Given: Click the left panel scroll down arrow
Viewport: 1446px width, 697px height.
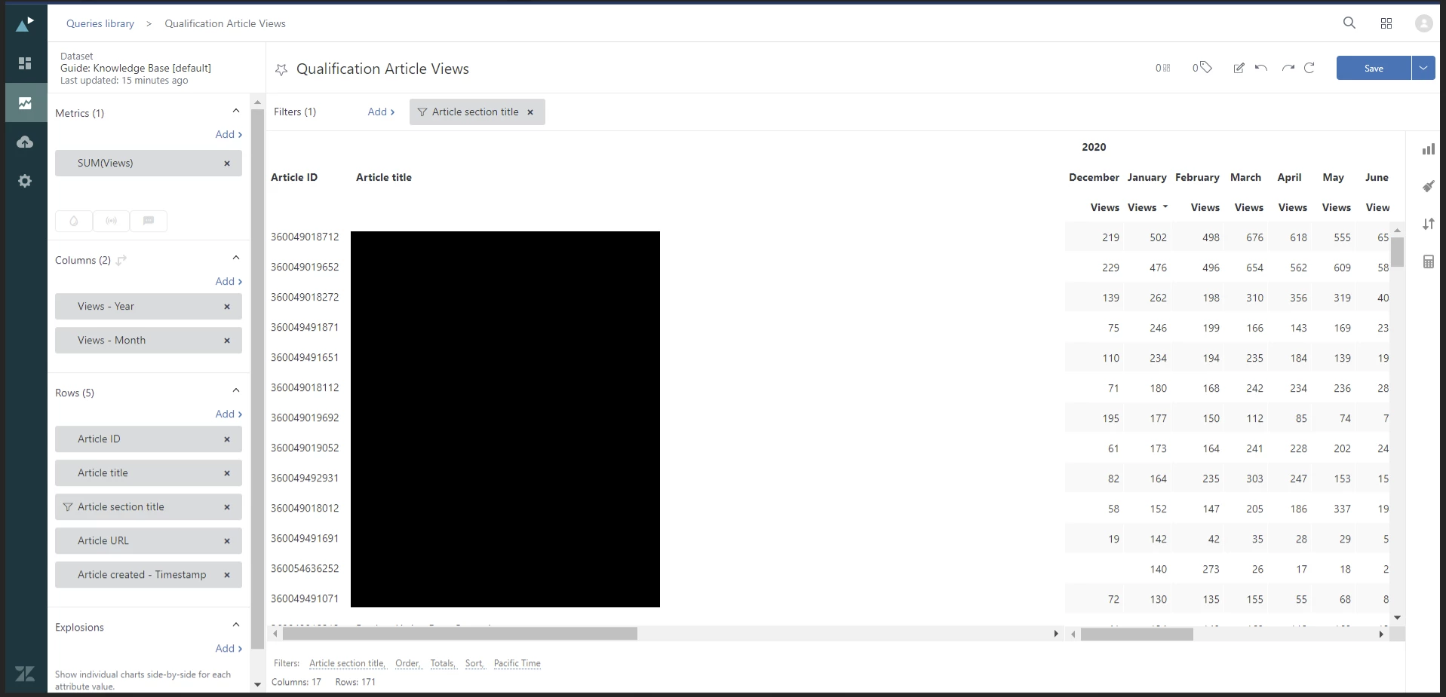Looking at the screenshot, I should (257, 685).
